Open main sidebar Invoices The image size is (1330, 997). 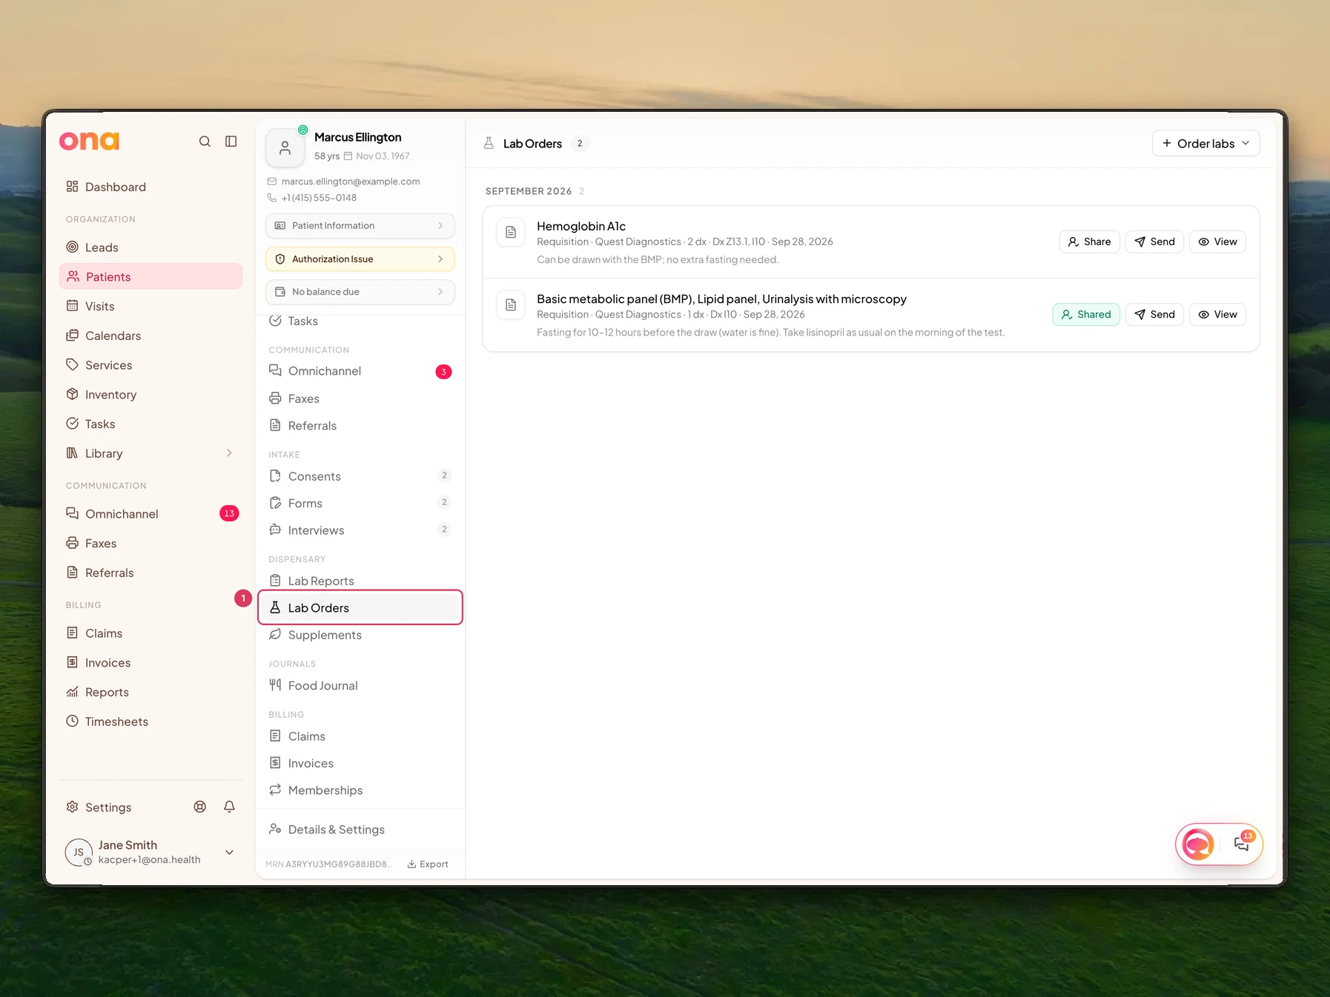point(150,663)
